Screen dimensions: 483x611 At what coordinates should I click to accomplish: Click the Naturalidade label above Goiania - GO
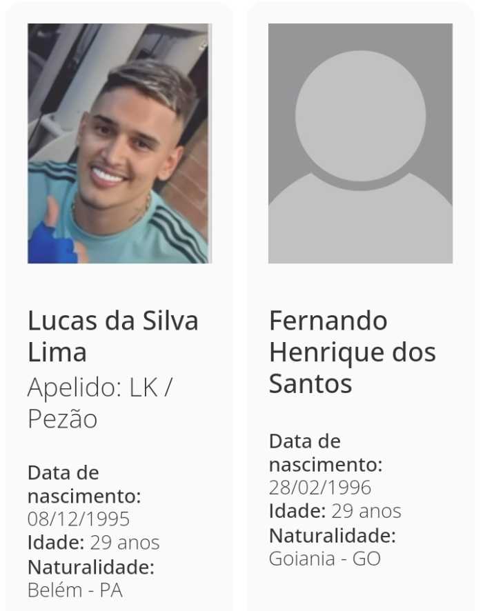pyautogui.click(x=332, y=535)
